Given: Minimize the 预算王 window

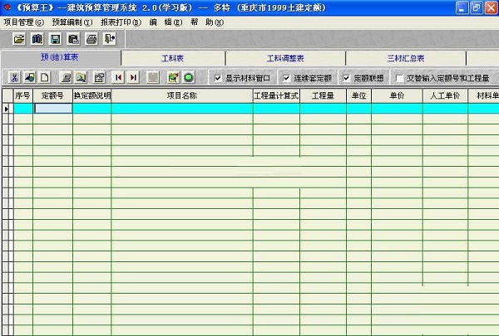Looking at the screenshot, I should pos(462,7).
